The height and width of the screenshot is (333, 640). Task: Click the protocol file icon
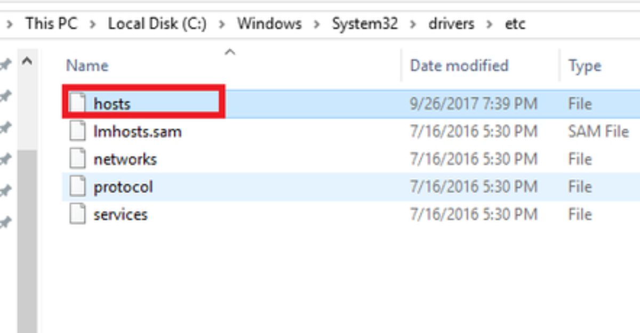[78, 186]
